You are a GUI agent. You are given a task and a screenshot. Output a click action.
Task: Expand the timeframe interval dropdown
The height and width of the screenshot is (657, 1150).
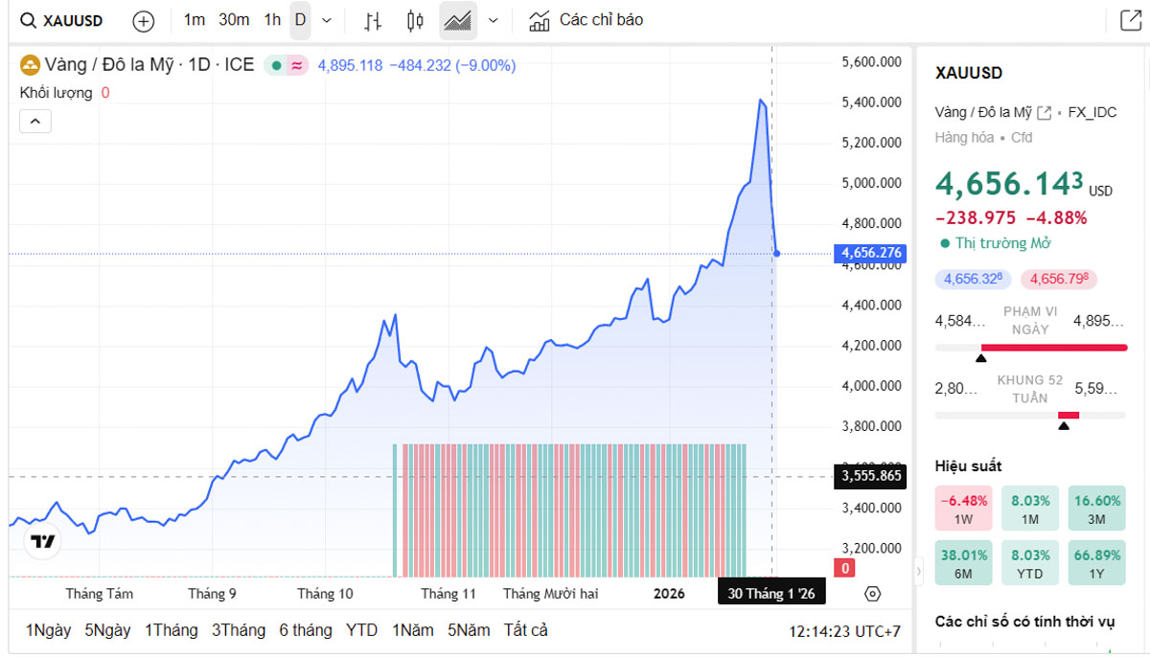coord(327,20)
